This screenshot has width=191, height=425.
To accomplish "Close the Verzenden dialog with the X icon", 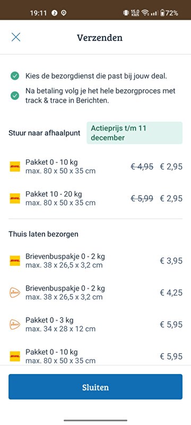I will coord(16,37).
